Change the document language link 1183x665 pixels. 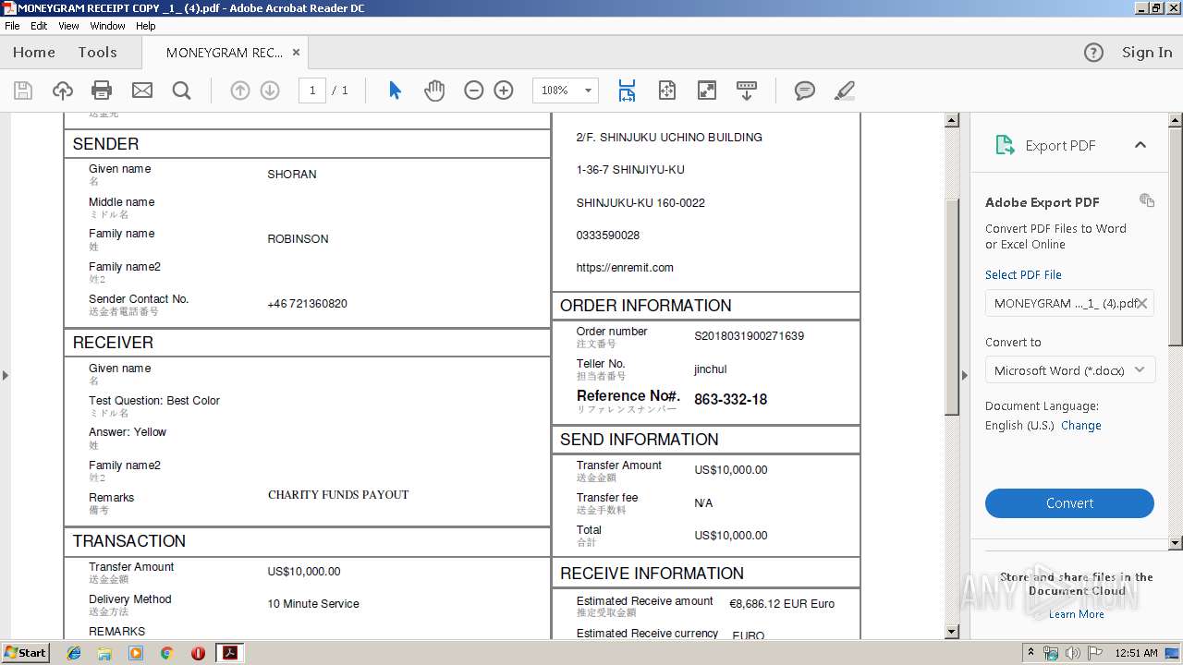click(1080, 426)
